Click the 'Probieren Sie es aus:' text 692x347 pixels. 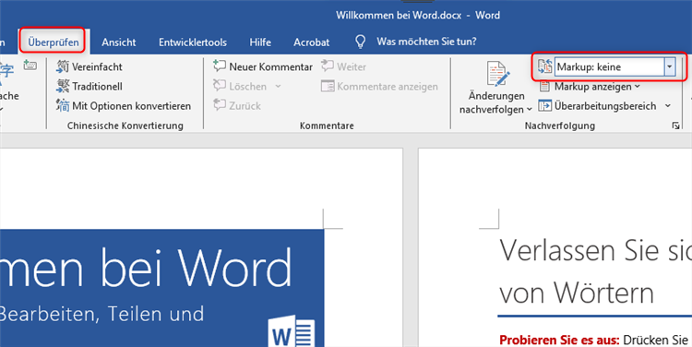(559, 340)
